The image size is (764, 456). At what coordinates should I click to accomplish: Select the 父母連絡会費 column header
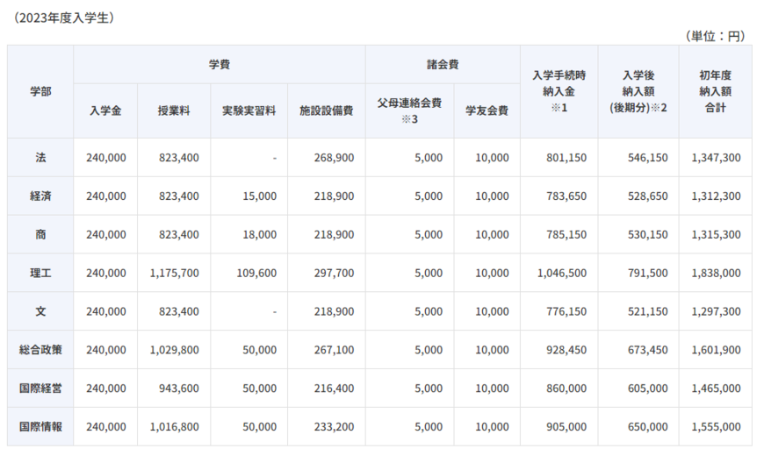409,110
